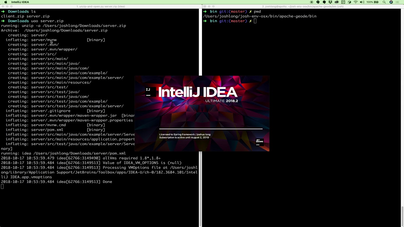Click the 'IntelliJ IDEA' splash title

[x=198, y=92]
